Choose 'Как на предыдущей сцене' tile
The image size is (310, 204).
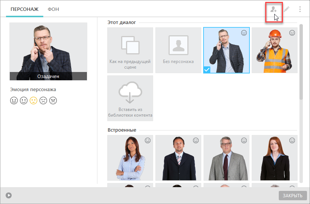(x=130, y=50)
